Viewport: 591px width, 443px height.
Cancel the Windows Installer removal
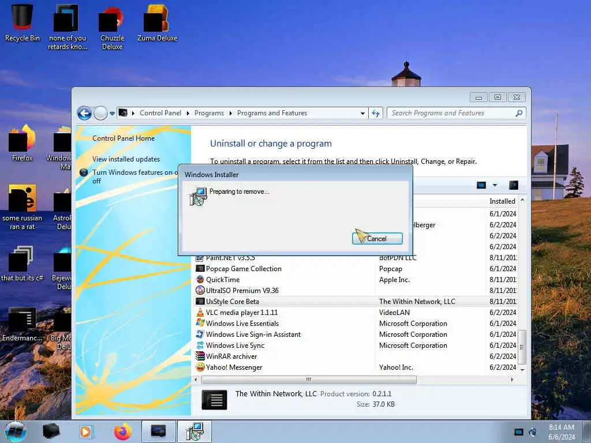(x=377, y=238)
